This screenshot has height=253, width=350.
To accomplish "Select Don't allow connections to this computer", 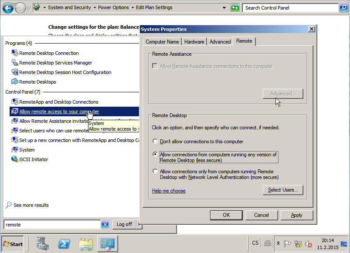I will point(155,142).
